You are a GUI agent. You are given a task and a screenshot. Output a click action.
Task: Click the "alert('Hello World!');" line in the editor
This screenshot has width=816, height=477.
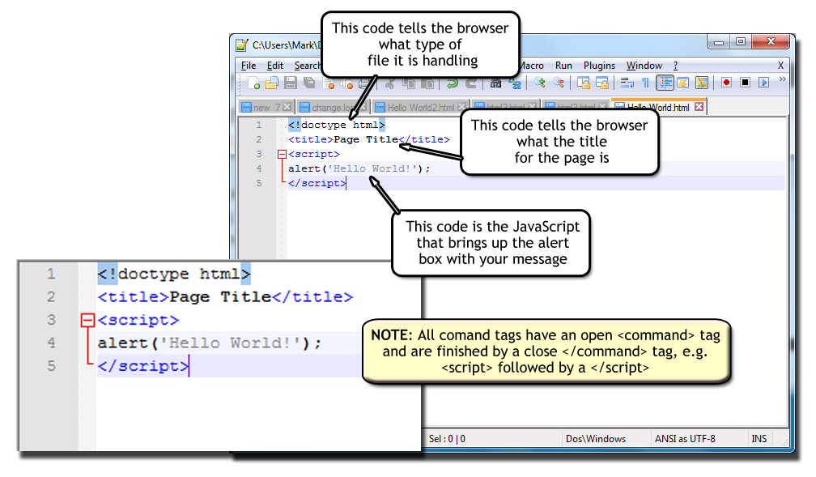click(x=359, y=168)
